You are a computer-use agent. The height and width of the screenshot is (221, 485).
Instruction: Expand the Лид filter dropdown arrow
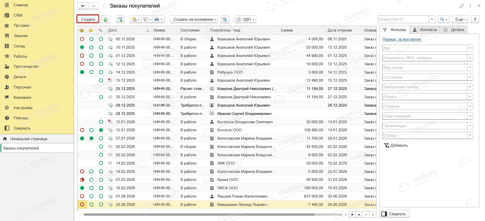point(470,48)
